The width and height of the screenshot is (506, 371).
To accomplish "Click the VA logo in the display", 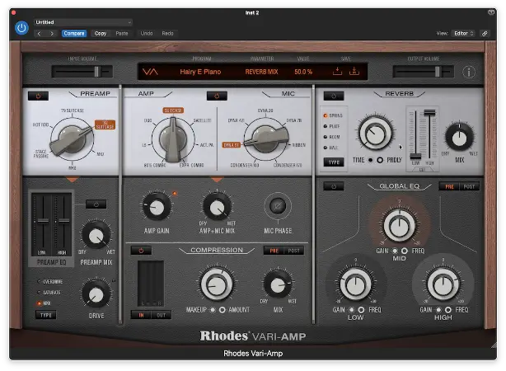I will pos(152,72).
